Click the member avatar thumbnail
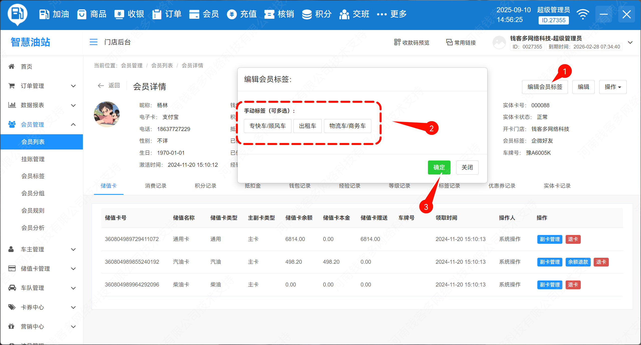This screenshot has height=345, width=641. [107, 114]
